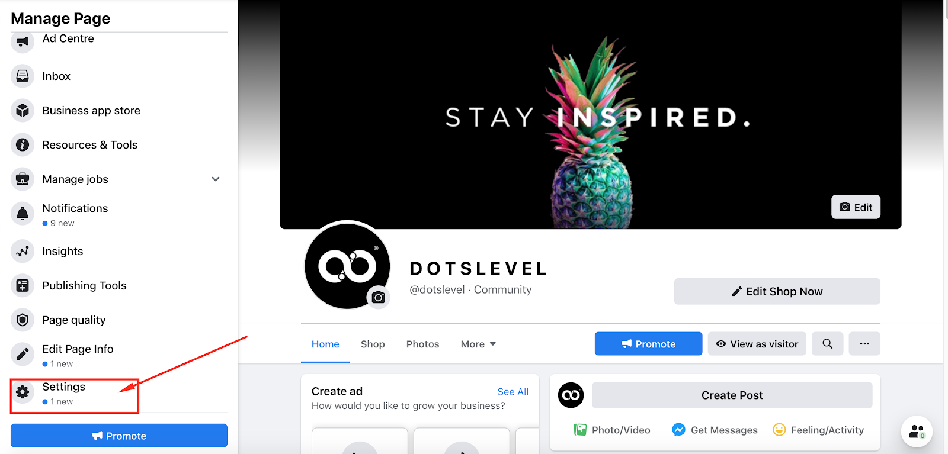Open Insights graph icon
The width and height of the screenshot is (948, 454).
point(23,251)
